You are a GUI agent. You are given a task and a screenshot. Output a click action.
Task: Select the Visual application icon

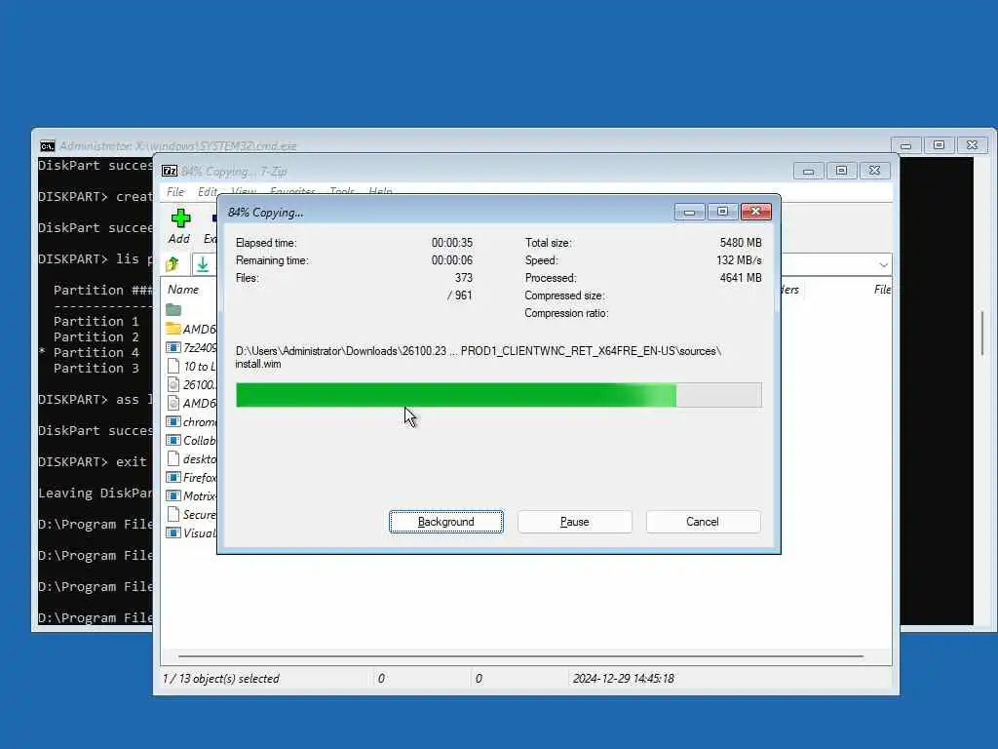tap(173, 532)
